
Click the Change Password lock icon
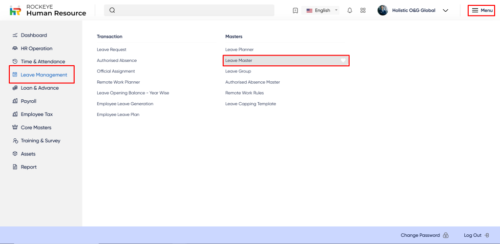tap(445, 235)
